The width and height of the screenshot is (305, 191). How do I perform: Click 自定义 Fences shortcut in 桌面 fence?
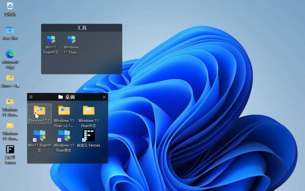point(89,136)
